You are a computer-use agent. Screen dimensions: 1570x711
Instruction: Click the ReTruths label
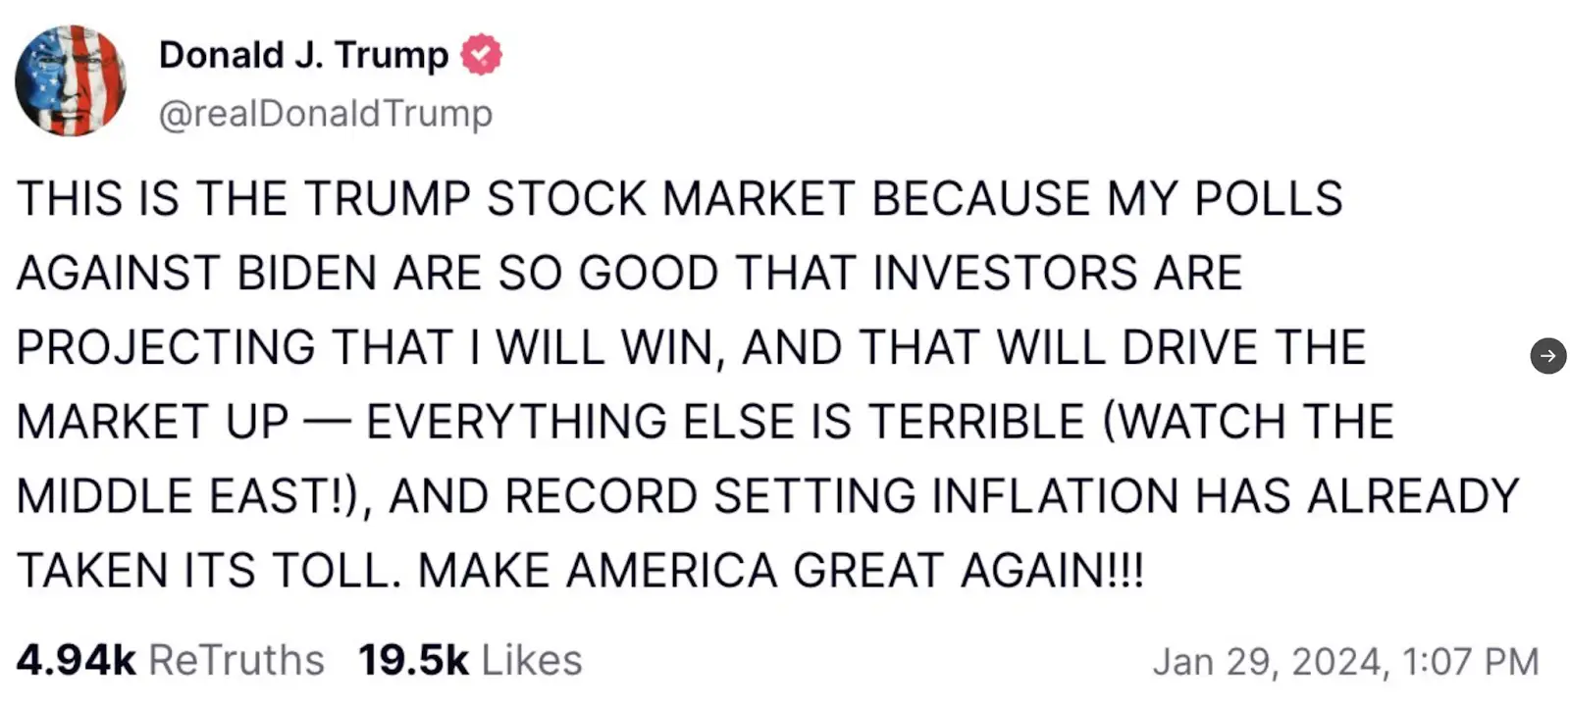(236, 660)
